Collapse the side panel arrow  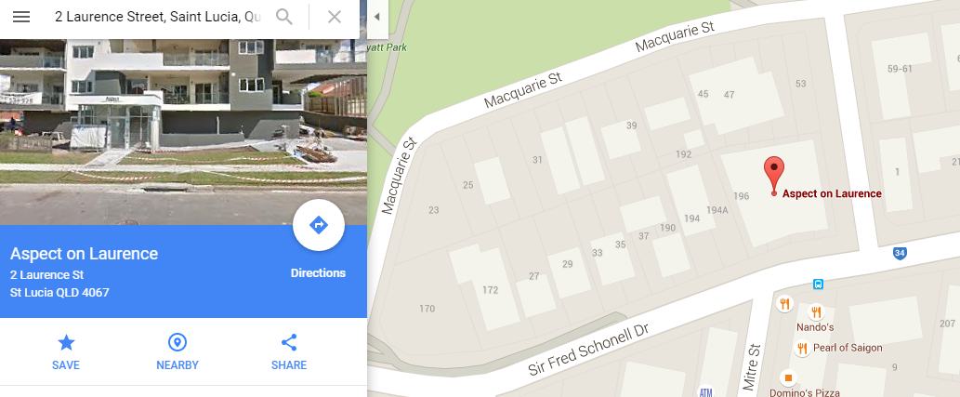[x=376, y=17]
